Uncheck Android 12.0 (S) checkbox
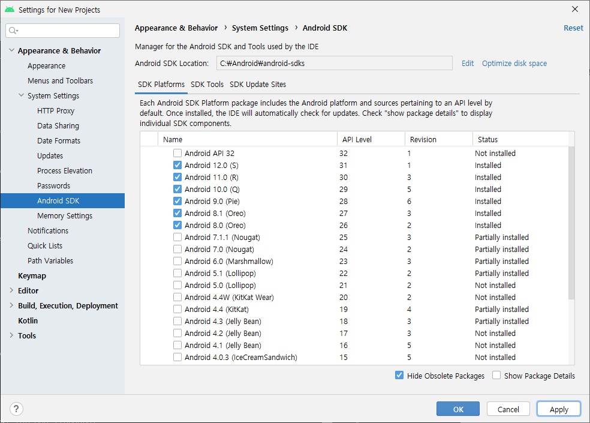 pyautogui.click(x=177, y=166)
